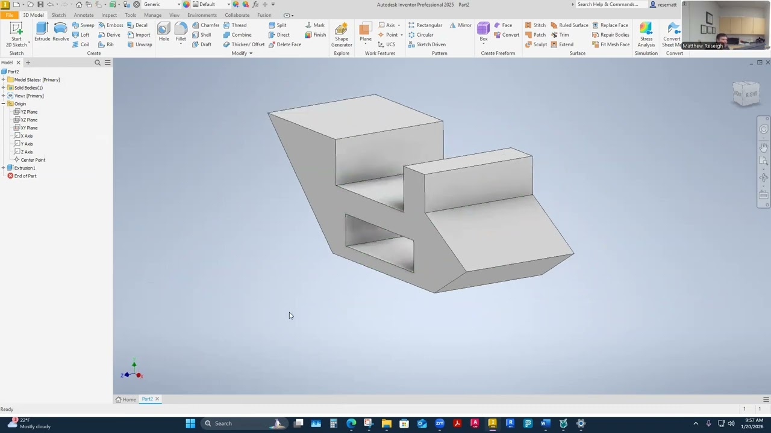This screenshot has height=433, width=771.
Task: Create a freeform Box
Action: coord(484,32)
